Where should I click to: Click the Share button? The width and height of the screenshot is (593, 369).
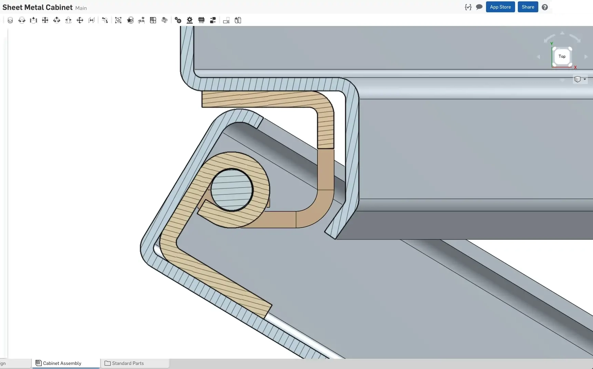pos(528,7)
